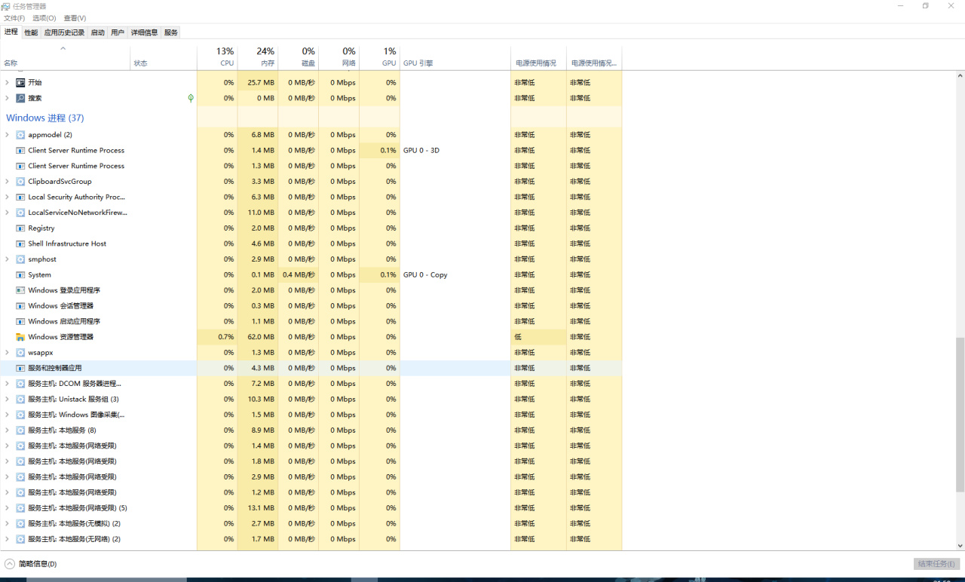
Task: Click the 服务主机: DCOM 服务器进程 gear icon
Action: 20,384
